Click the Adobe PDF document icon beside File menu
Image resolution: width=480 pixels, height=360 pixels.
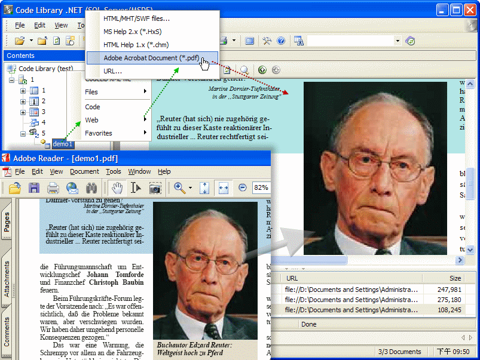pos(7,171)
